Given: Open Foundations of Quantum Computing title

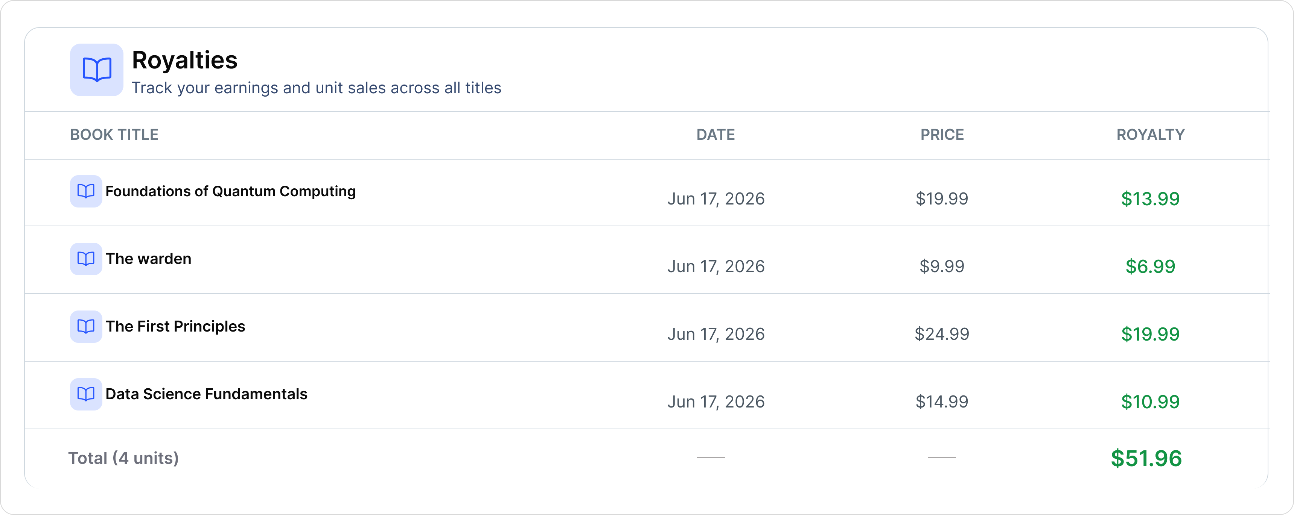Looking at the screenshot, I should coord(231,191).
